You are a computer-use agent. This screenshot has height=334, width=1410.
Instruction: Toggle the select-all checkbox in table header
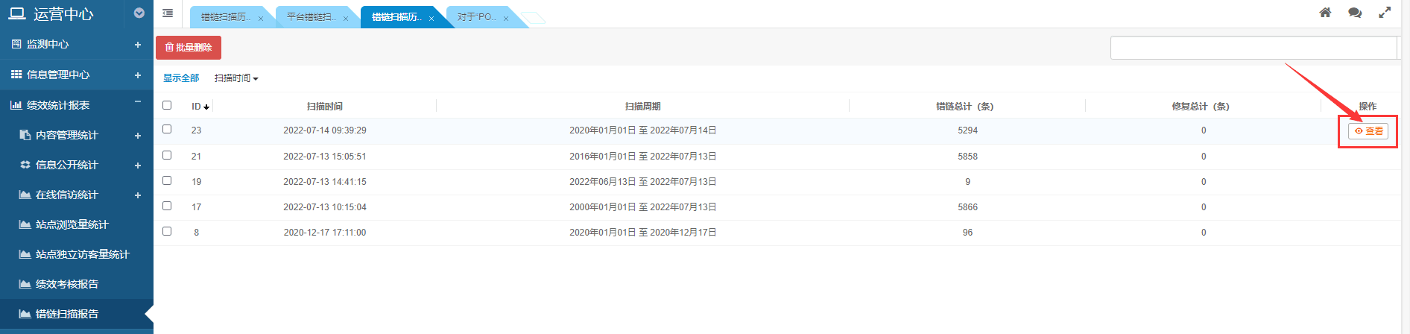(x=167, y=105)
